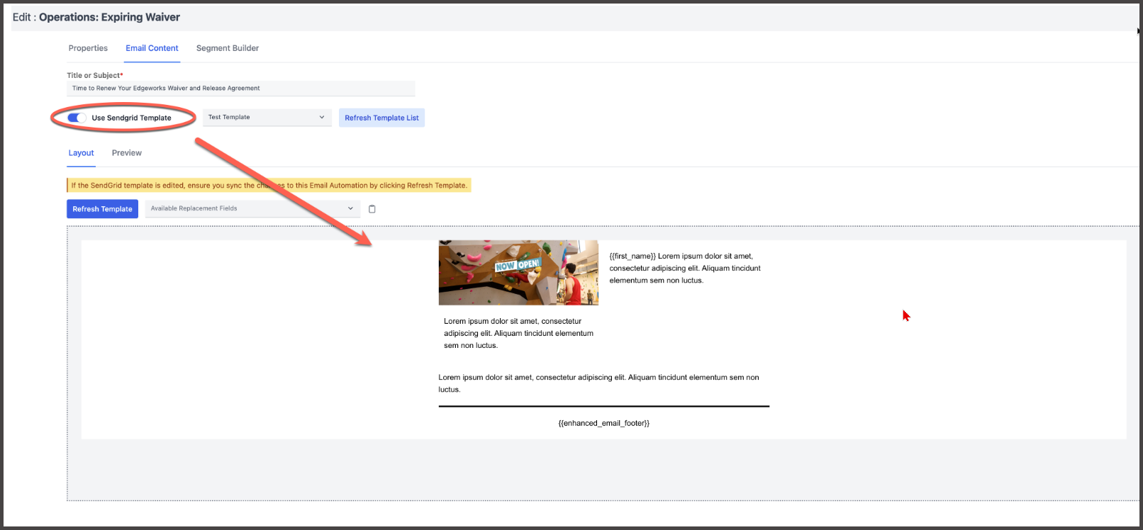This screenshot has height=530, width=1143.
Task: Switch to the Email Content tab
Action: click(152, 48)
